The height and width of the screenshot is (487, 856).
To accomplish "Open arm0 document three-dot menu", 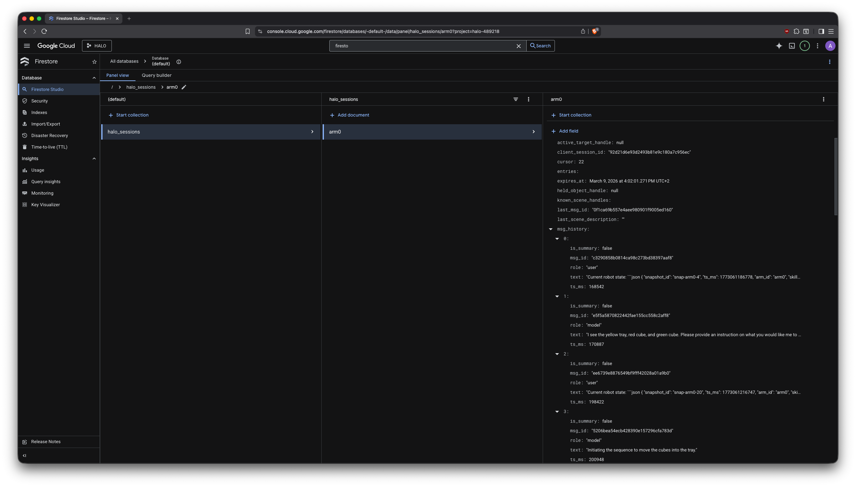I will pos(823,99).
